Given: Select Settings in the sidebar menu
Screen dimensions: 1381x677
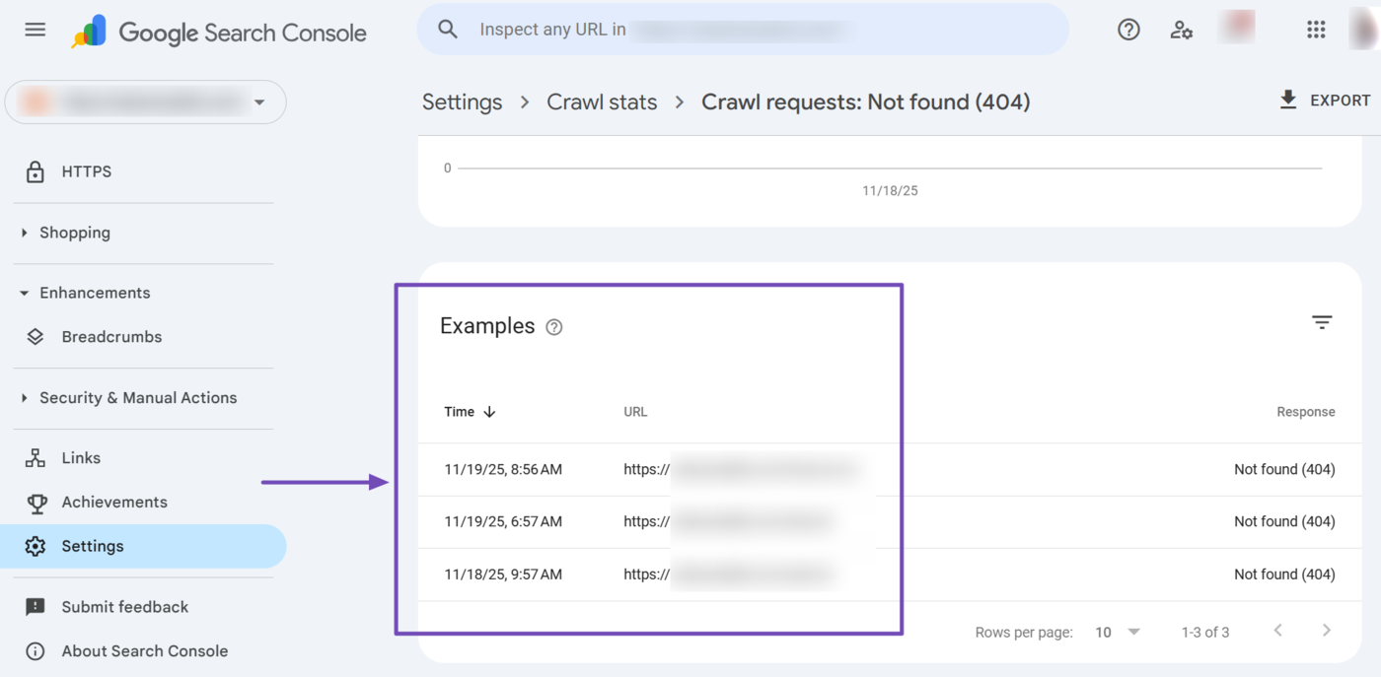Looking at the screenshot, I should (x=92, y=546).
